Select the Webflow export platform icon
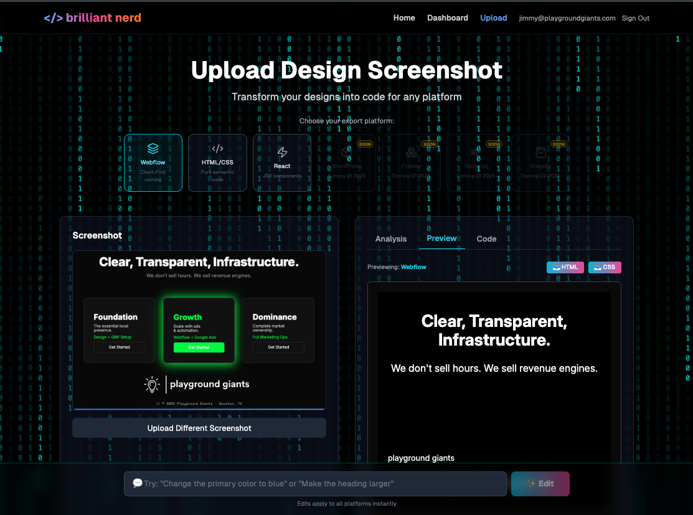 (x=153, y=149)
